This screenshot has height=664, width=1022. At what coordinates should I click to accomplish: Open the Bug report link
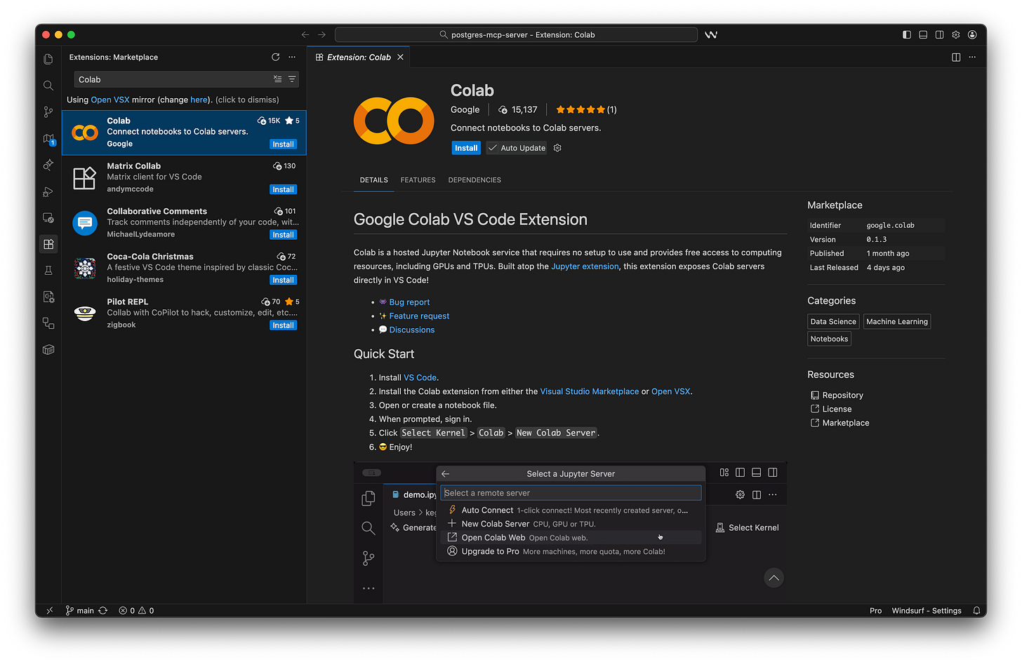[x=409, y=302]
